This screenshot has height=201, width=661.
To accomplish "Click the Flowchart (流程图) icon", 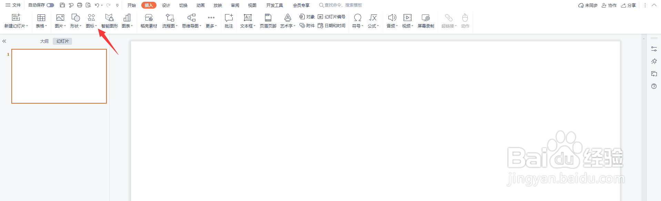I will (x=170, y=18).
